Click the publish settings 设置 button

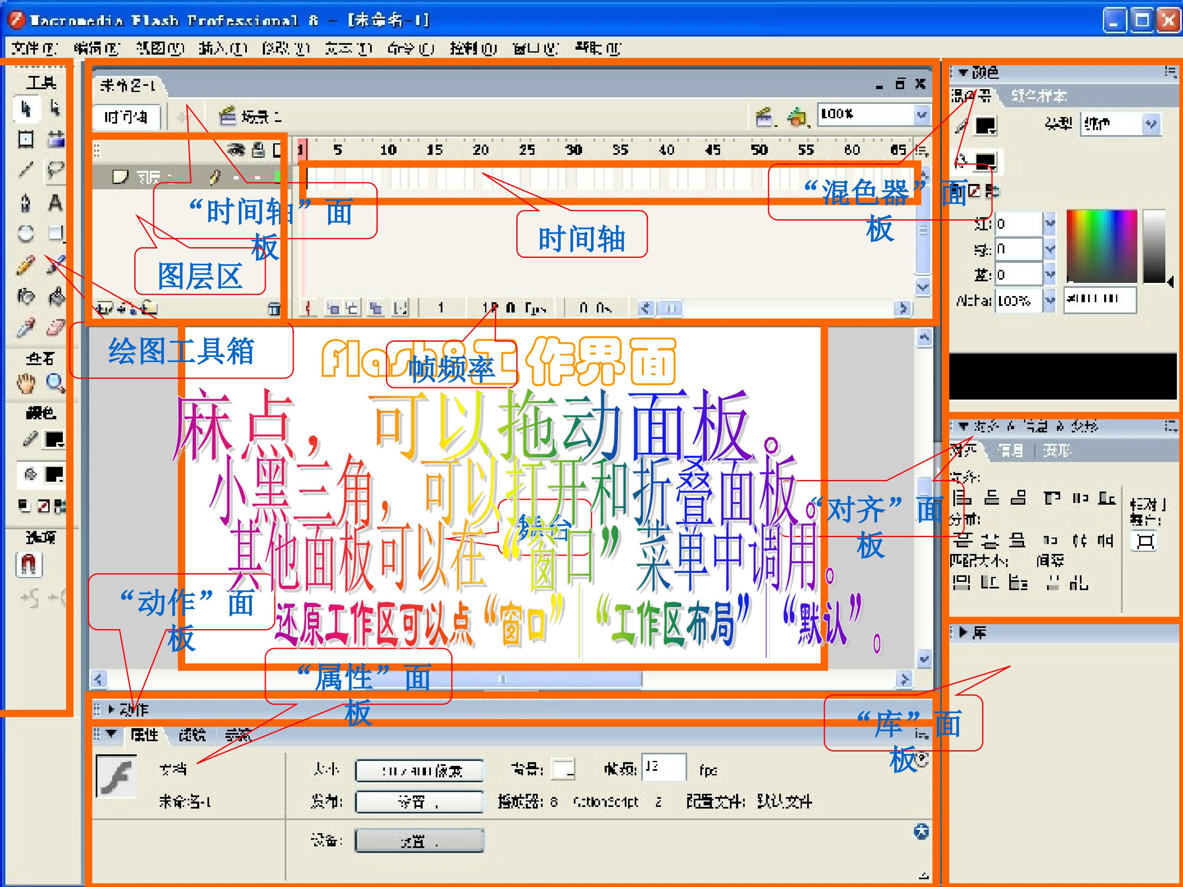[419, 802]
